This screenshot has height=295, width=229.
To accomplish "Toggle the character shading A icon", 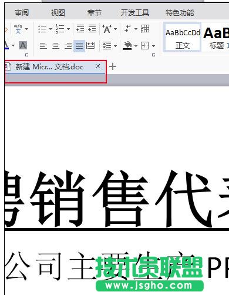I will pos(23,45).
